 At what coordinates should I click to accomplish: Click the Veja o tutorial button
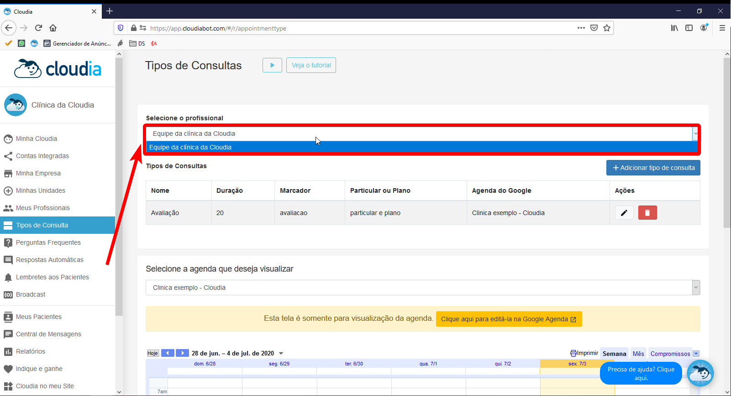coord(311,65)
